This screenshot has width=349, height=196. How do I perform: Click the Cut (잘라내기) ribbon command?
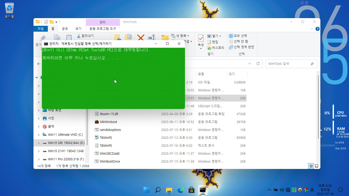pos(85,36)
